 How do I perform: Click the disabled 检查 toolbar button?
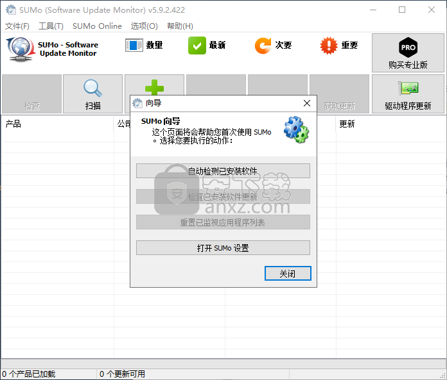click(31, 94)
